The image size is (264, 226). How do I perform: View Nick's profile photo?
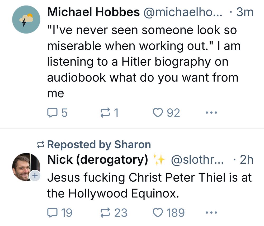(26, 167)
